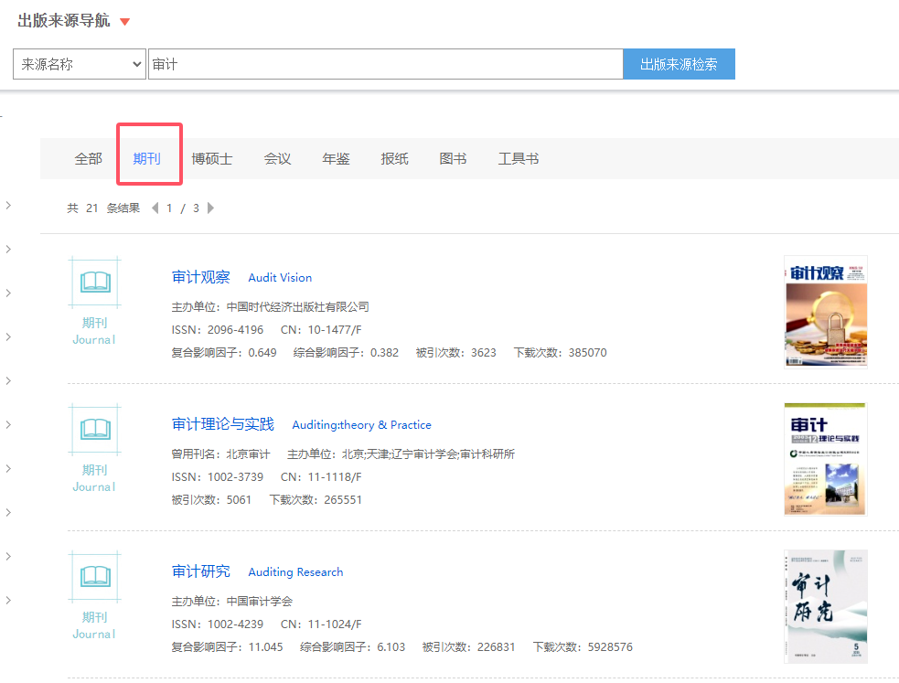
Task: Switch to the 博硕士 tab
Action: click(212, 159)
